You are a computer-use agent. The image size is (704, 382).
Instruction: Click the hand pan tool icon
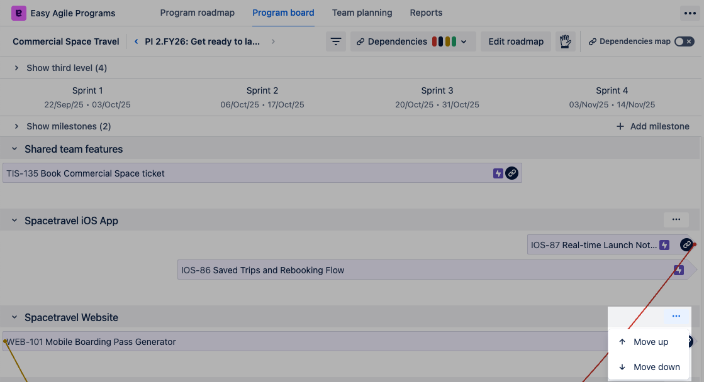click(x=565, y=41)
